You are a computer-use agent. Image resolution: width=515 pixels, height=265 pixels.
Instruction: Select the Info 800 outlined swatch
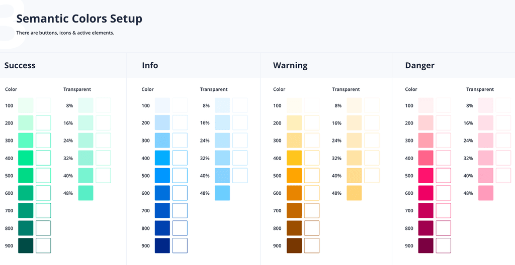[180, 228]
